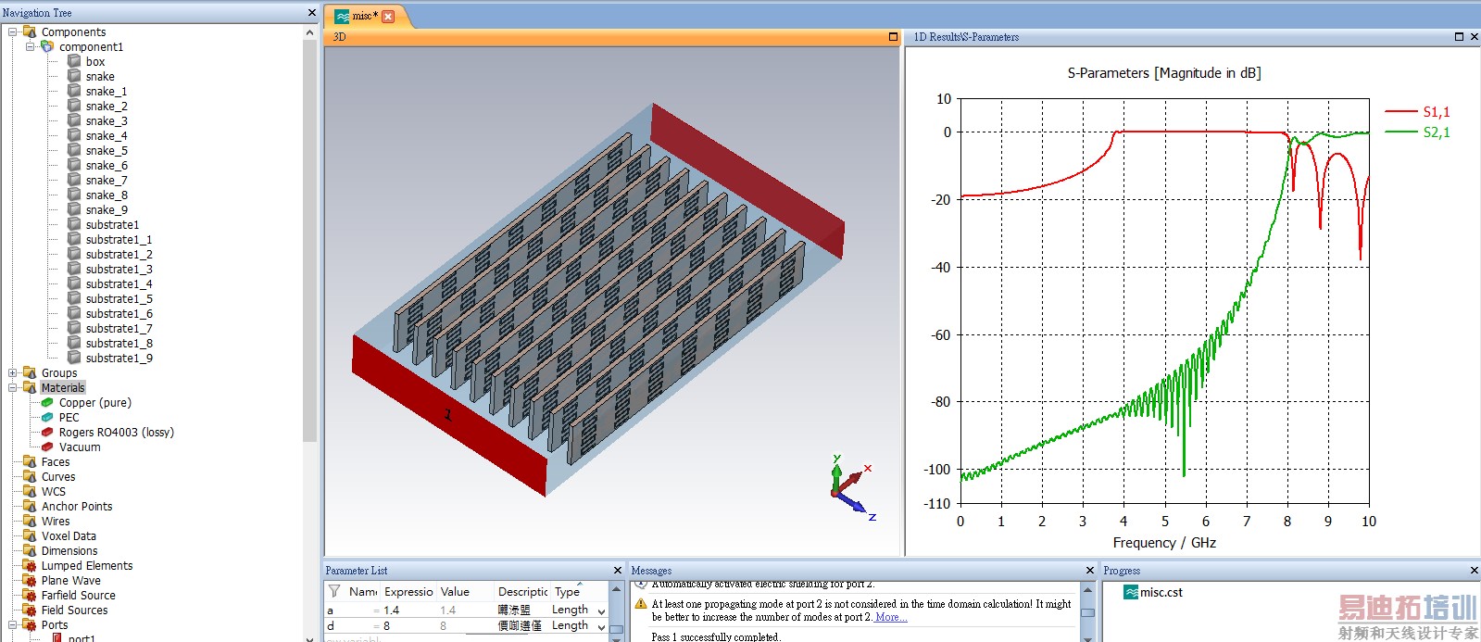Click the Expression column header
The height and width of the screenshot is (642, 1481).
pyautogui.click(x=408, y=591)
